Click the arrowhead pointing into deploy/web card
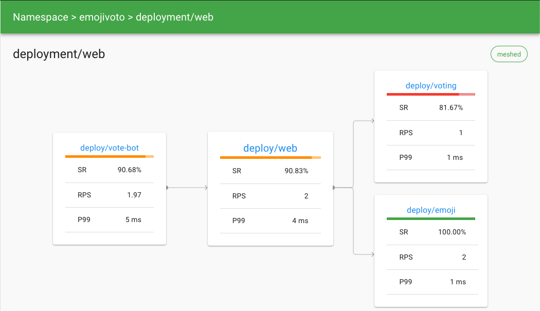Image resolution: width=540 pixels, height=311 pixels. pyautogui.click(x=206, y=188)
